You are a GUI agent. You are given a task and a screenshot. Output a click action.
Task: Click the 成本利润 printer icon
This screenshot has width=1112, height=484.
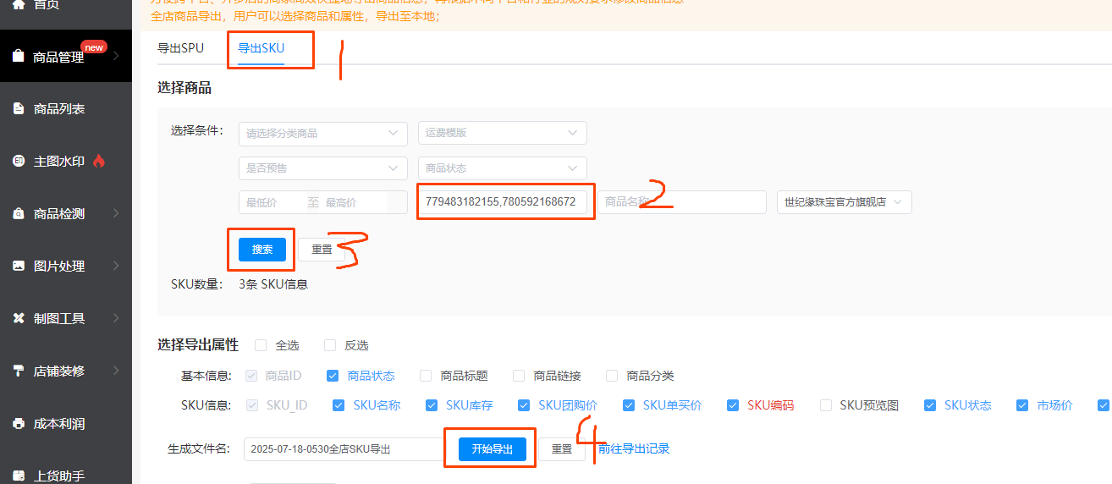[19, 423]
